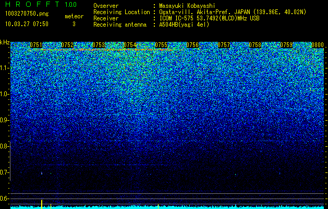Click the tall yellow spike below 0751
328x209 pixels.
pos(42,204)
